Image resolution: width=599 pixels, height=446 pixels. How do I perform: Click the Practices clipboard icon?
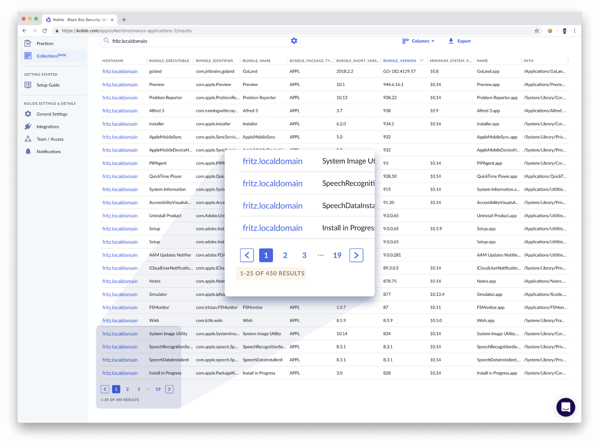click(27, 43)
